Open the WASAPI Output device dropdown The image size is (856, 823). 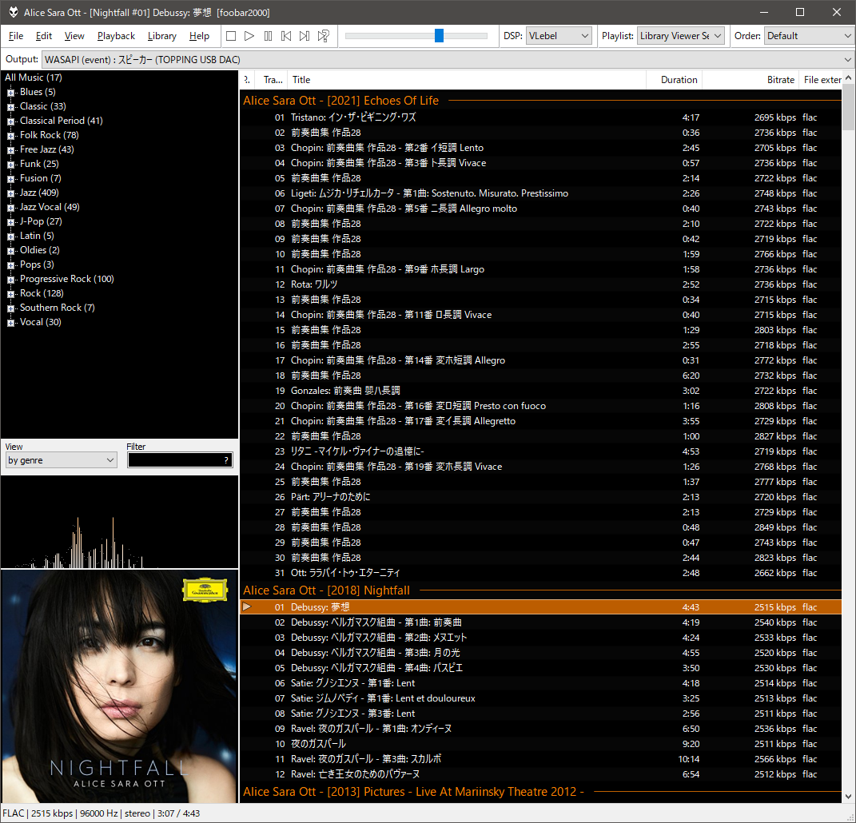pos(448,59)
